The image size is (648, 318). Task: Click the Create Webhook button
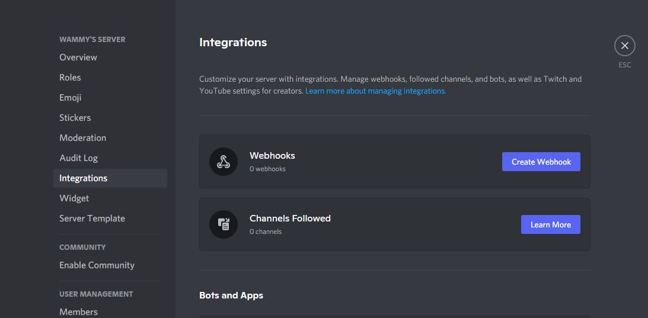pyautogui.click(x=541, y=162)
